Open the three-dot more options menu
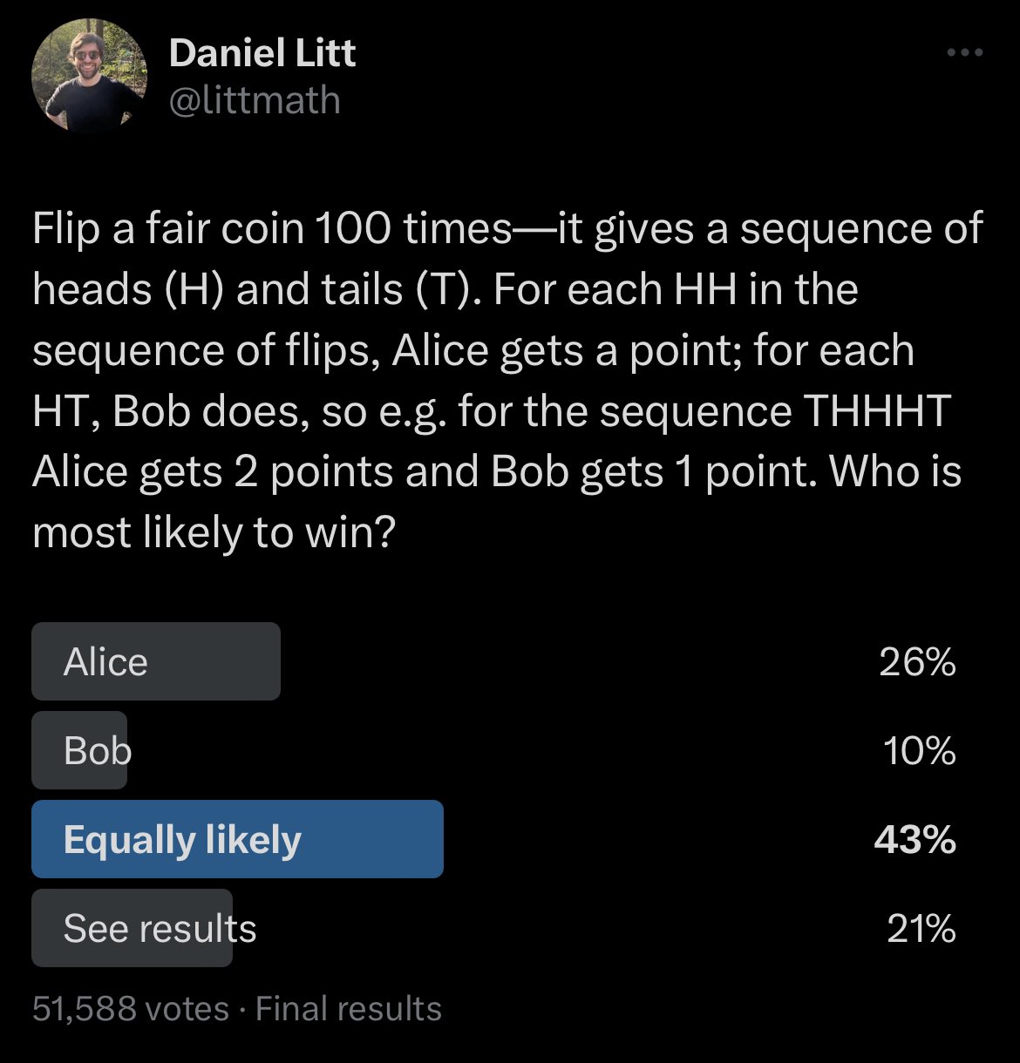 (965, 53)
